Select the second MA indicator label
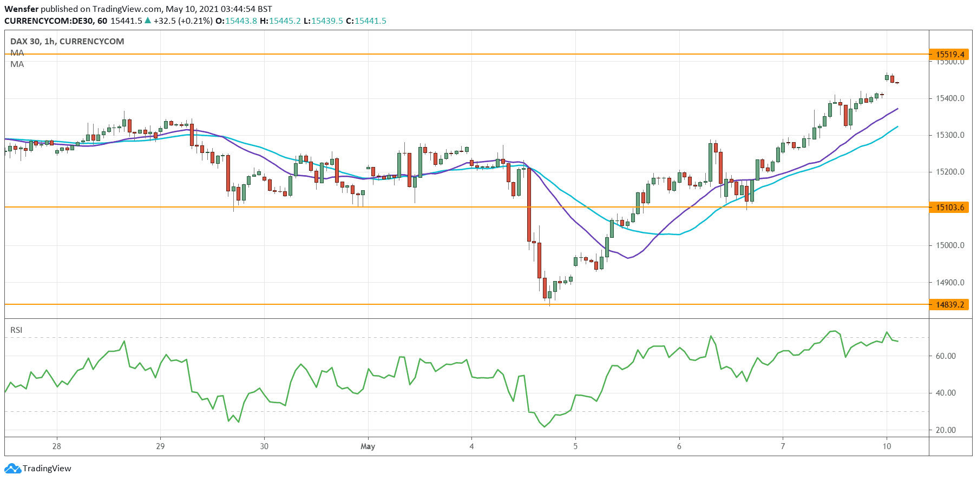This screenshot has width=977, height=481. coord(17,64)
